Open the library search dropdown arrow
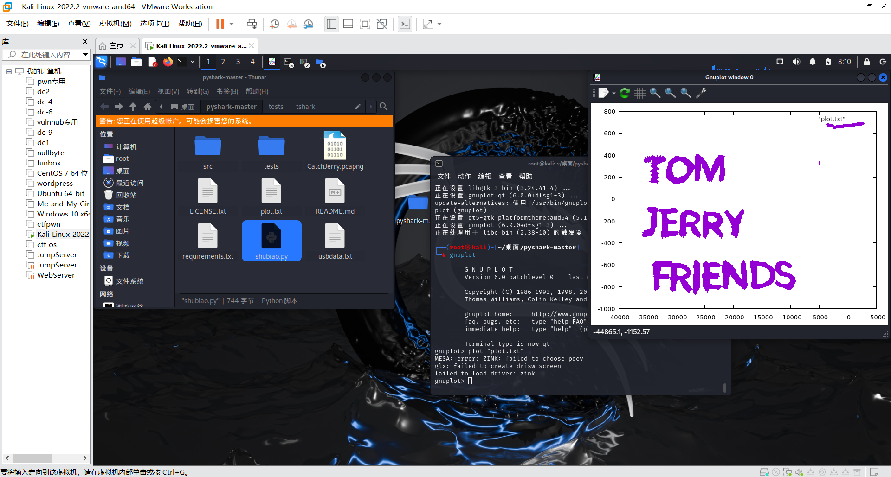Viewport: 891px width, 477px height. click(x=85, y=55)
